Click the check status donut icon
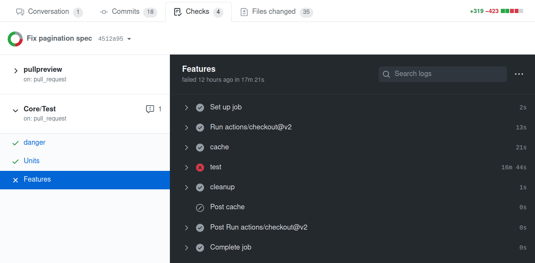 click(x=15, y=39)
